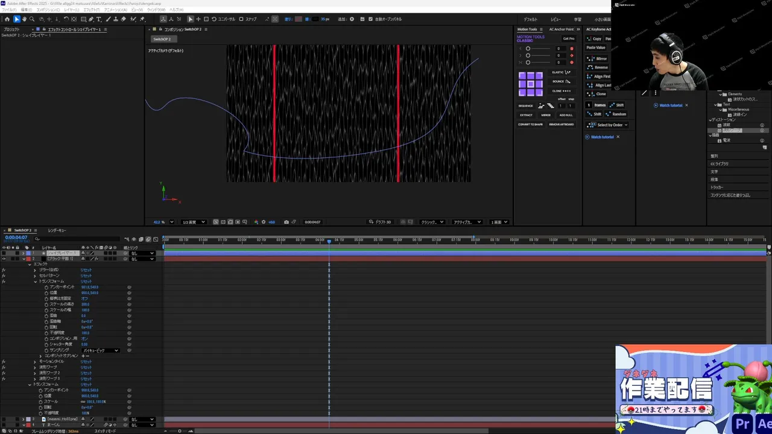Click center square of anchor point grid
This screenshot has width=772, height=434.
coord(531,84)
